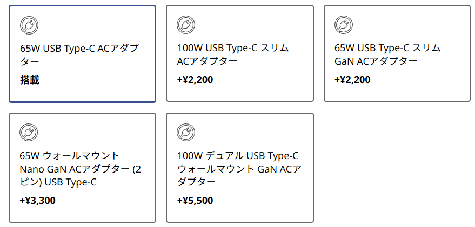Click plug icon on 100W スリム ACアダプター card

click(186, 25)
